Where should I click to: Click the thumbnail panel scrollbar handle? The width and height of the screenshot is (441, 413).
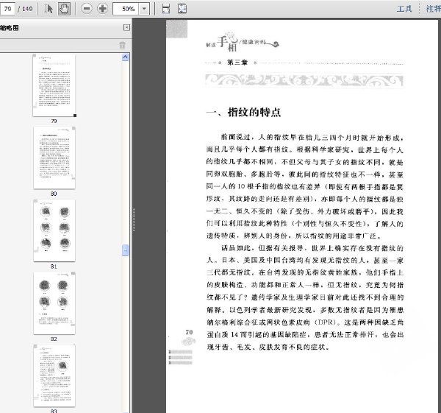coord(126,249)
